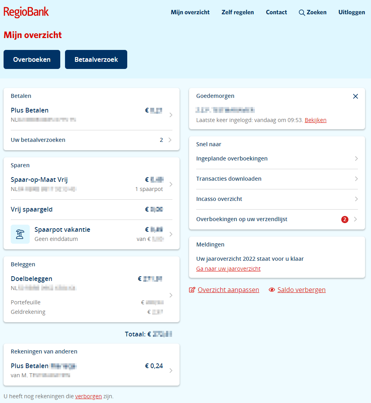This screenshot has height=403, width=371.
Task: Follow Ga naar uw jaaroverzicht link
Action: (228, 269)
